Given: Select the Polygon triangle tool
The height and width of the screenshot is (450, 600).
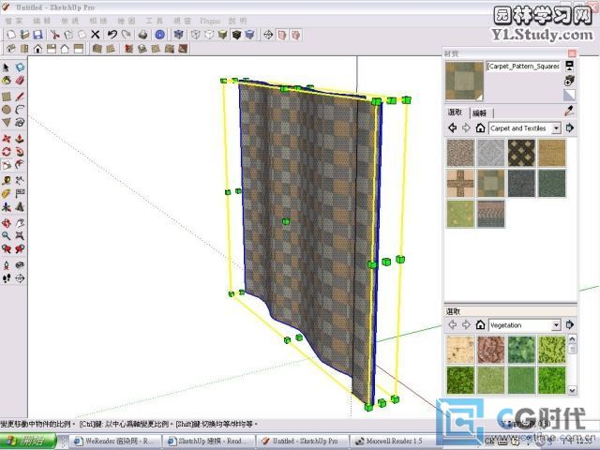Looking at the screenshot, I should pos(7,123).
